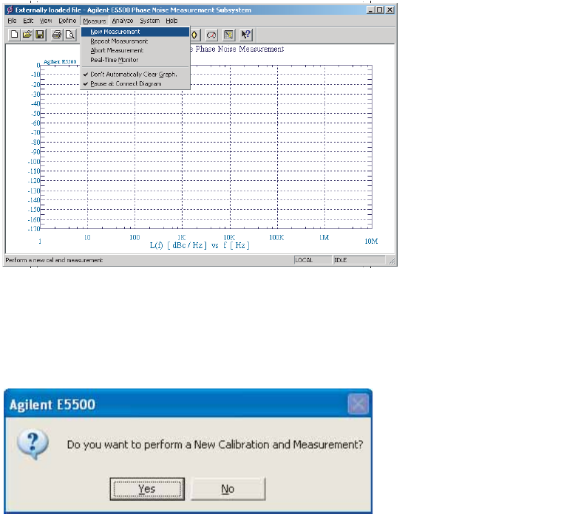
Task: Choose Abort Measurement from the menu
Action: 135,50
